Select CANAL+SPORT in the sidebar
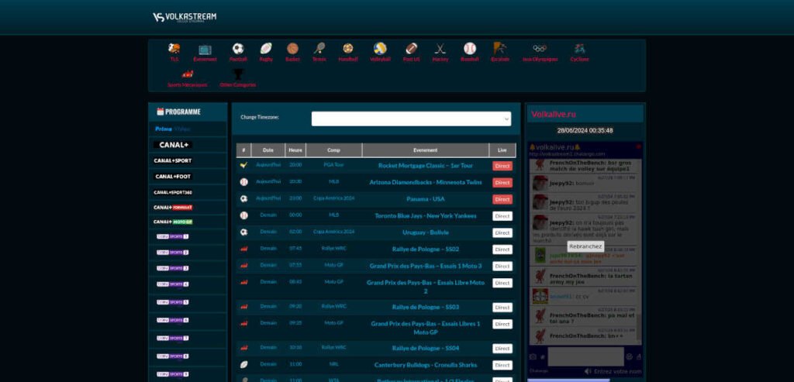 pos(173,161)
